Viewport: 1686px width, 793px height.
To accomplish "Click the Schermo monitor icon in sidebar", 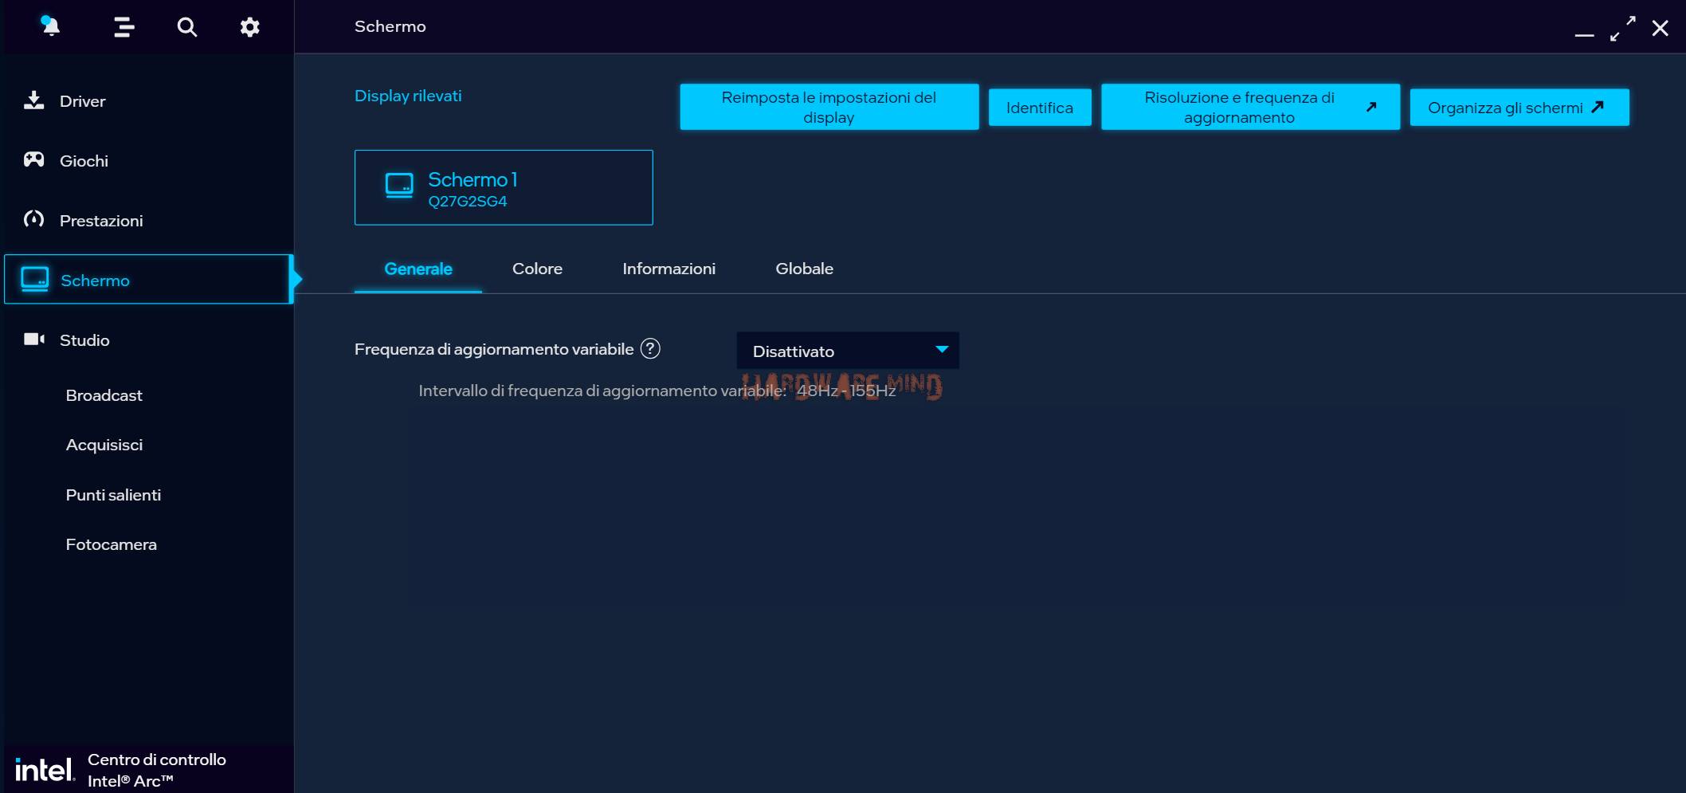I will coord(34,279).
